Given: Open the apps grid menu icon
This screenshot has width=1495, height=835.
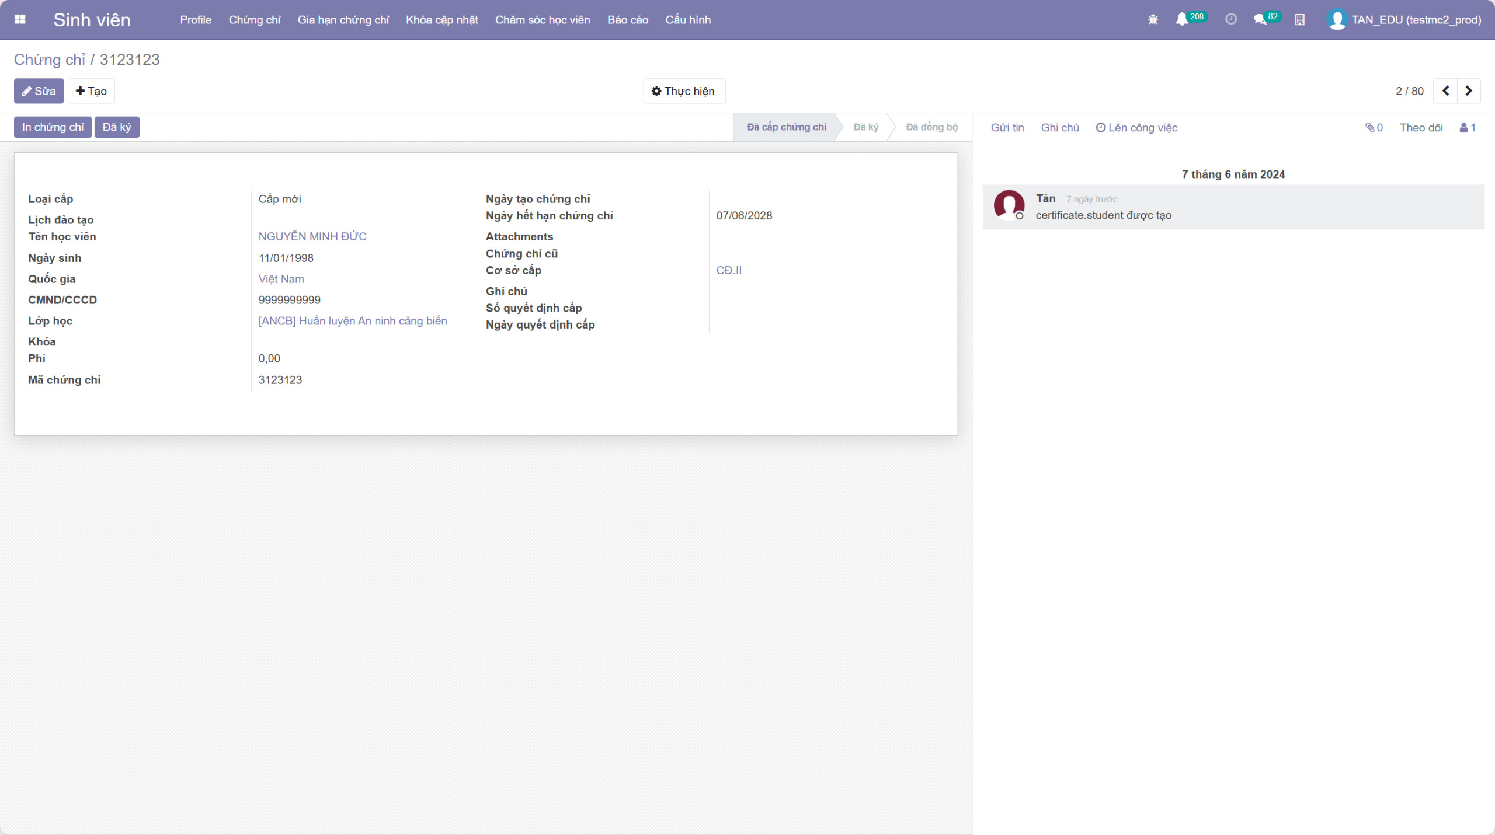Looking at the screenshot, I should click(x=20, y=19).
